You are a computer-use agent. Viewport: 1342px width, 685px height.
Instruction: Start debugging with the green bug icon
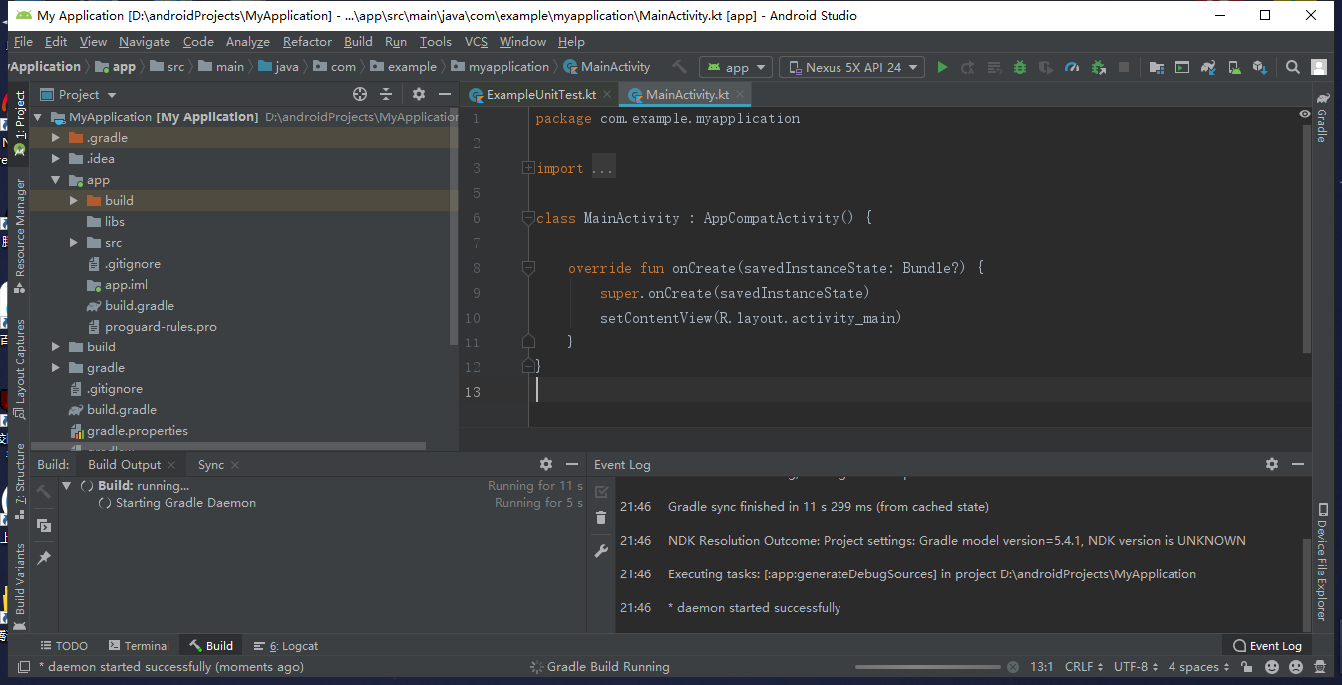(1020, 67)
